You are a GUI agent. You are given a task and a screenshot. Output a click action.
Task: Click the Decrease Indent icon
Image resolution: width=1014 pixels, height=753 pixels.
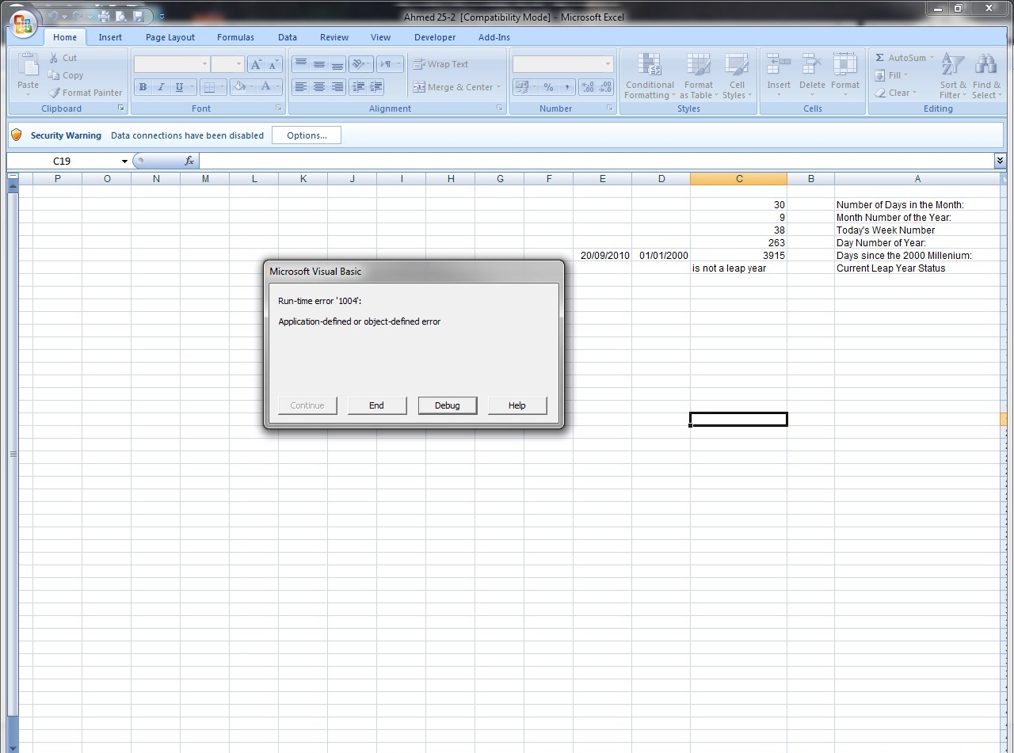(x=358, y=87)
